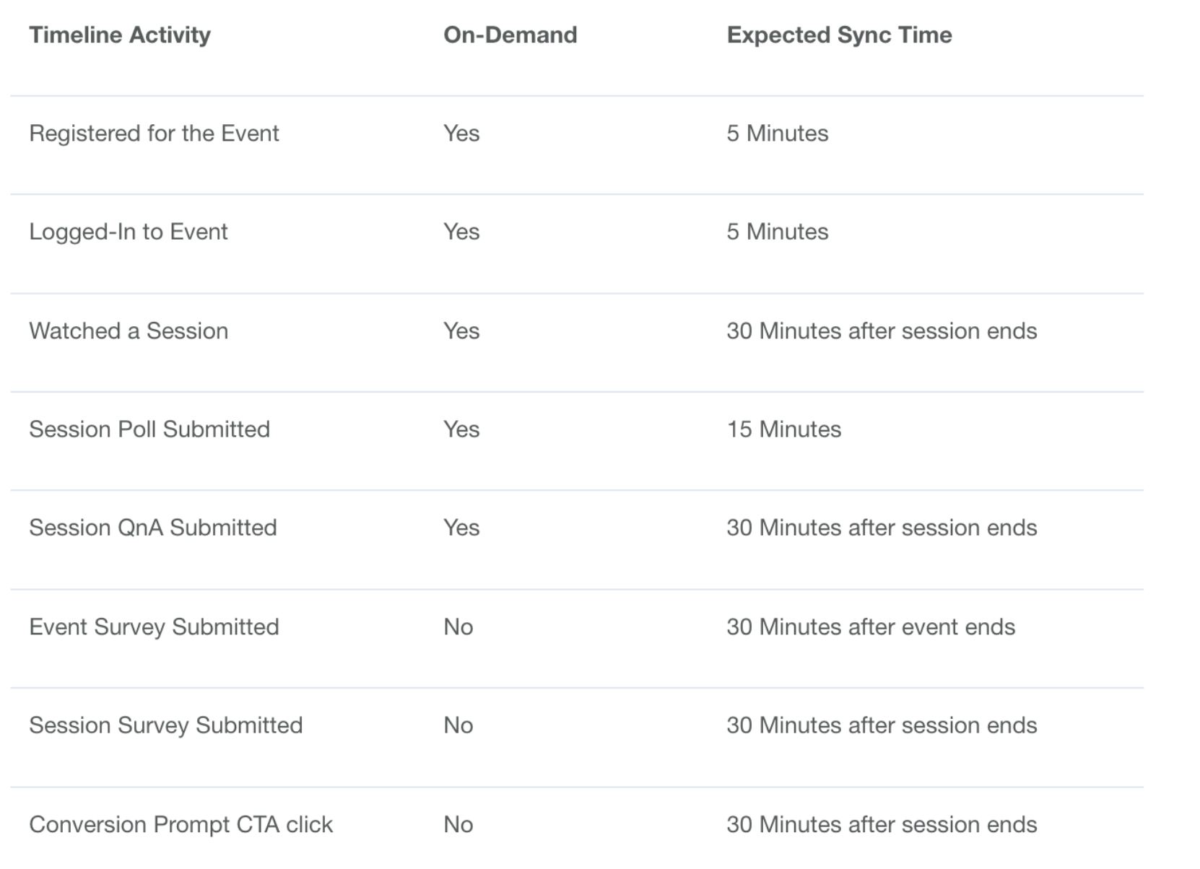
Task: Click sync time for Session Survey Submitted
Action: [x=882, y=725]
